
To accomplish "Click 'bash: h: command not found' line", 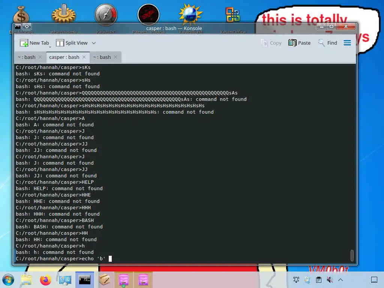I will (55, 252).
